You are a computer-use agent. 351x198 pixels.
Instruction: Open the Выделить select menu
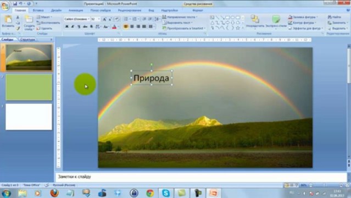tap(338, 28)
